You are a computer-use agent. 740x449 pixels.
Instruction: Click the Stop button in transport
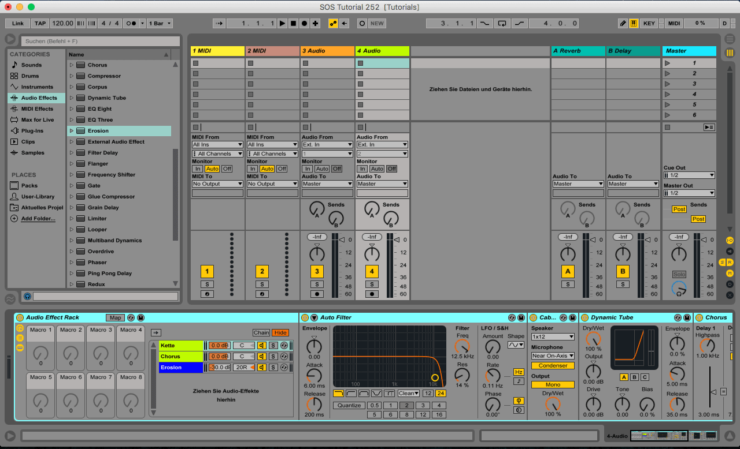click(x=293, y=24)
